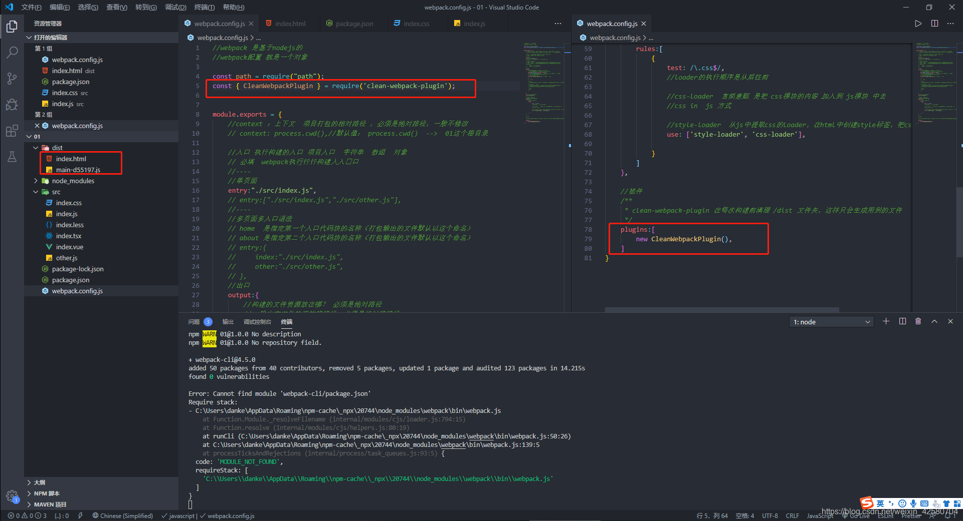
Task: Close the left webpack.config.js tab
Action: click(251, 24)
